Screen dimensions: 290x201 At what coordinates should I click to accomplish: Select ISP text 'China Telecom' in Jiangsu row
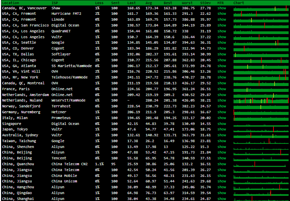pos(65,170)
